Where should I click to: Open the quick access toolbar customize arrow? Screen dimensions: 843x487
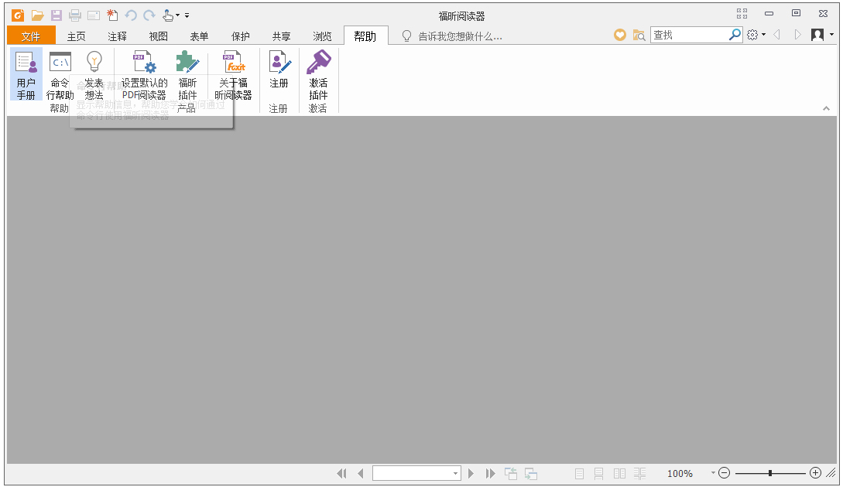tap(187, 15)
